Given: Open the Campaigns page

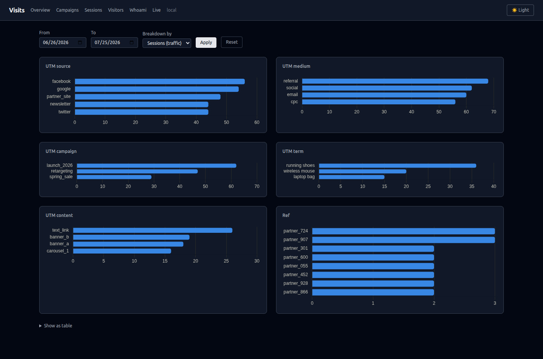Looking at the screenshot, I should [x=67, y=10].
